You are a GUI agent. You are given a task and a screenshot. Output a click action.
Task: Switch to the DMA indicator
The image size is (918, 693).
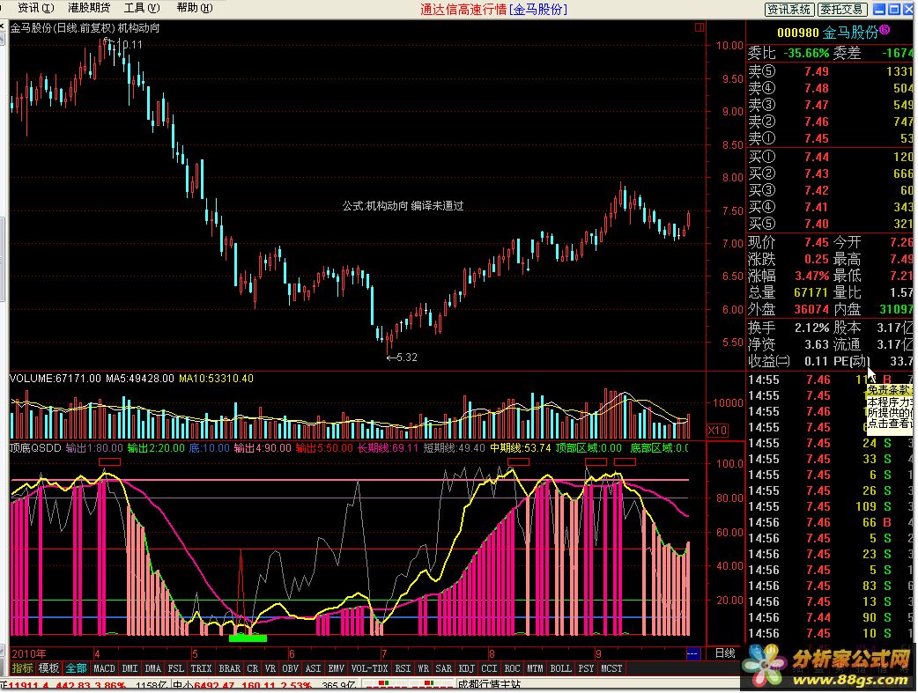point(152,667)
